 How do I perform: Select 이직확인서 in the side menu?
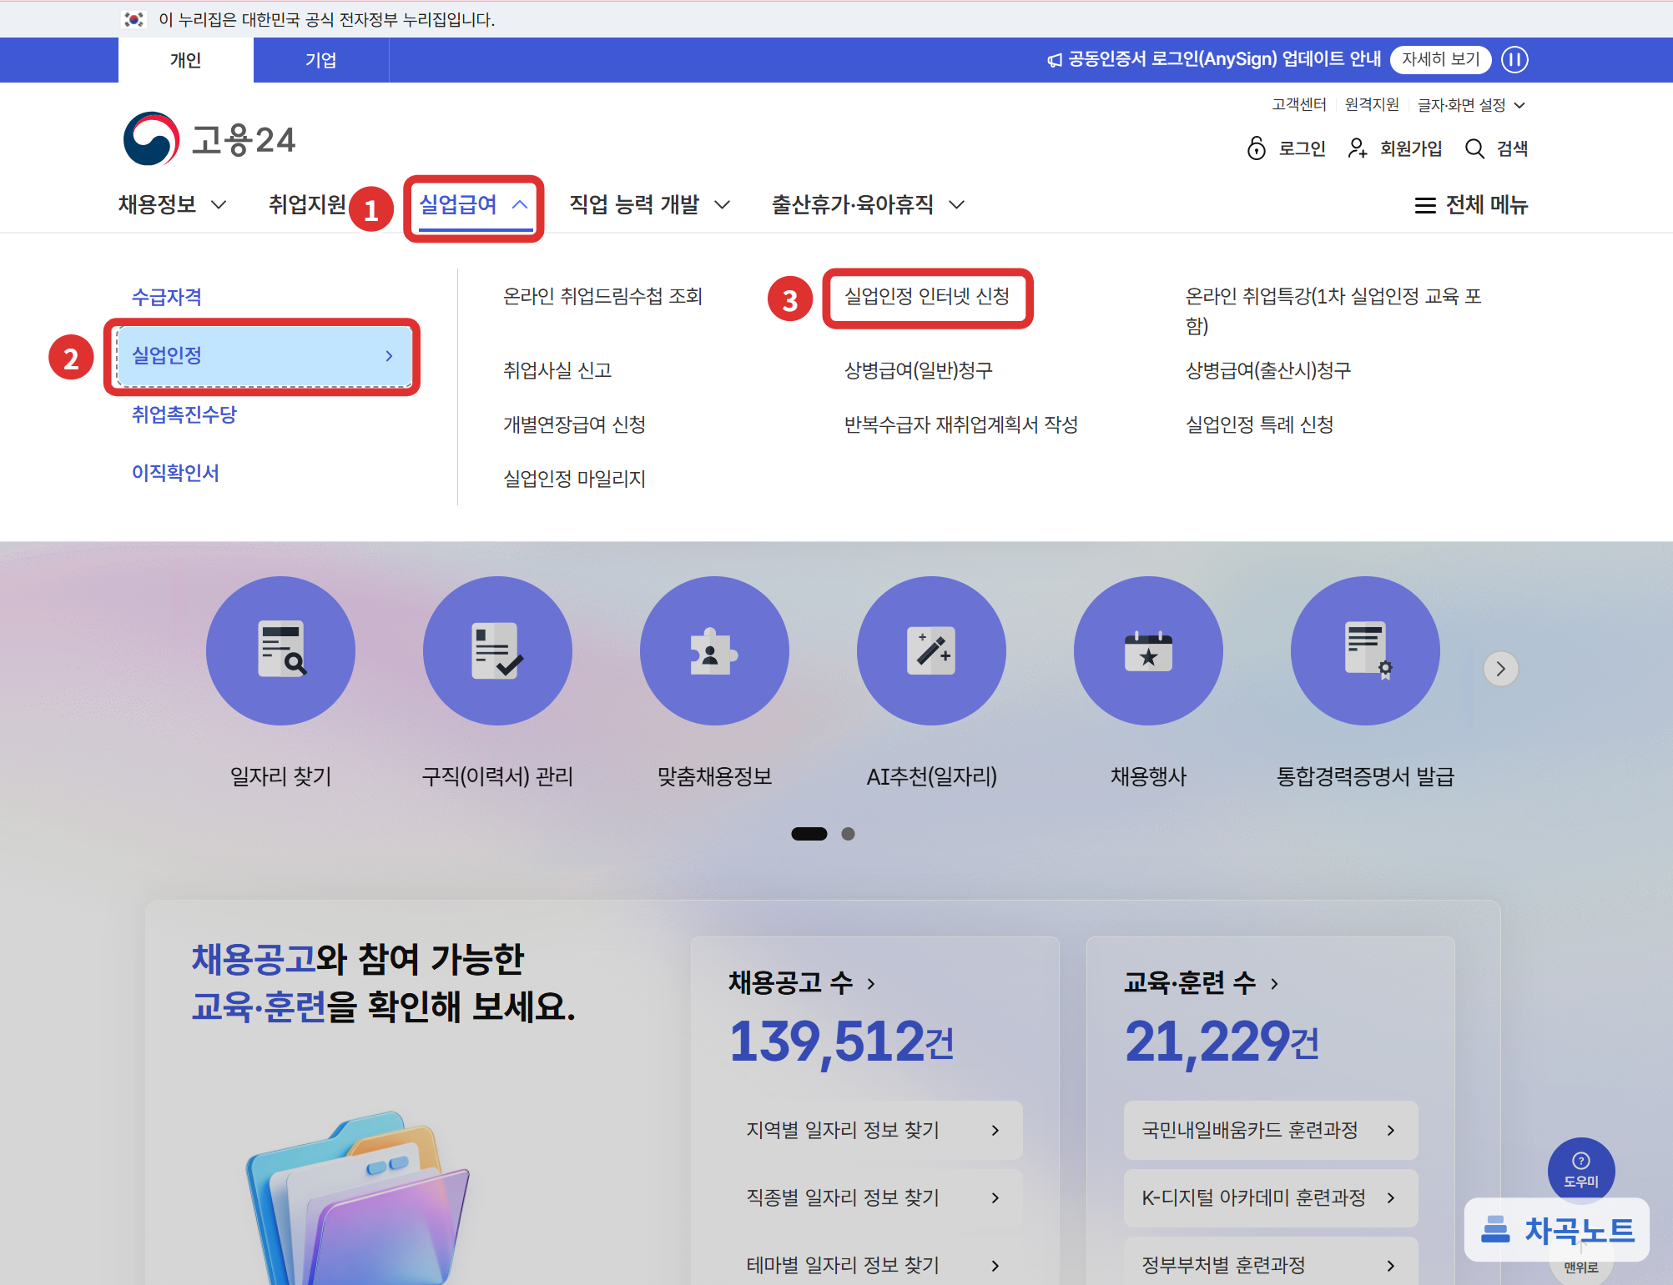tap(175, 473)
